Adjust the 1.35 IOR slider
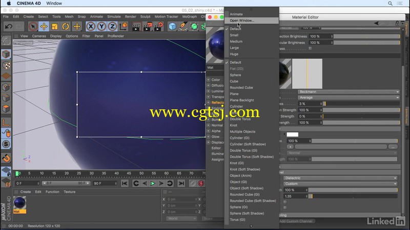Image resolution: width=410 pixels, height=230 pixels. click(353, 196)
